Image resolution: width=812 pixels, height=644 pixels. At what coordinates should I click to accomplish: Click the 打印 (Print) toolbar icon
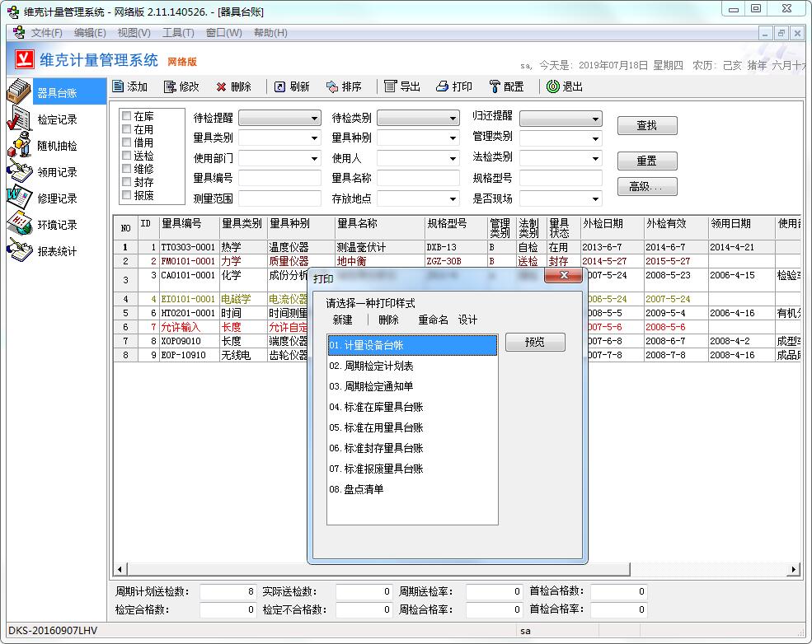pos(442,86)
